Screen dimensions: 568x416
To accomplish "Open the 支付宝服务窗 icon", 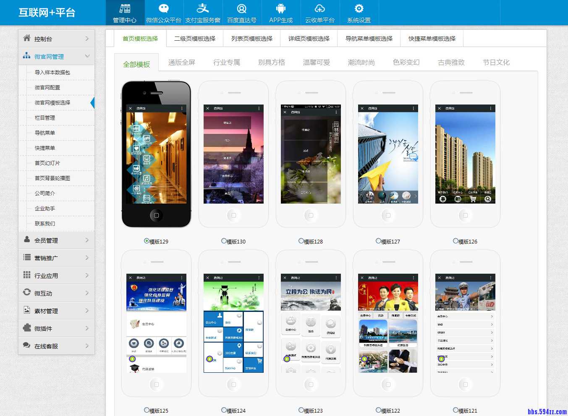I will [x=203, y=9].
